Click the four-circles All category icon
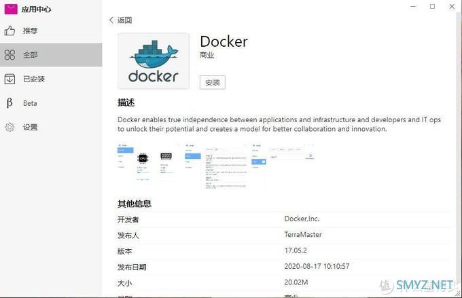Viewport: 462px width, 298px height. pyautogui.click(x=10, y=54)
